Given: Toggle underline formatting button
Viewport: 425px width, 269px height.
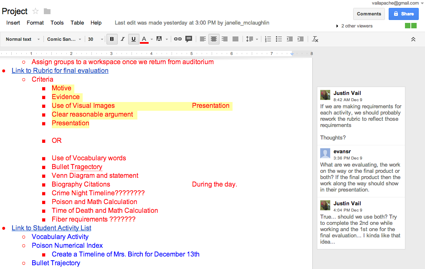Looking at the screenshot, I should point(133,39).
